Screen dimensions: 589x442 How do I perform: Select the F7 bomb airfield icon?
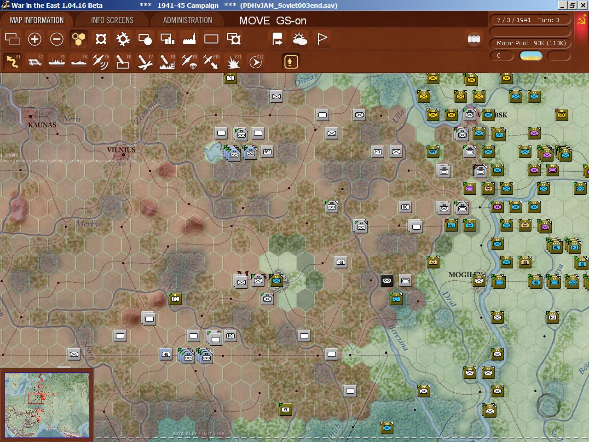tap(145, 62)
